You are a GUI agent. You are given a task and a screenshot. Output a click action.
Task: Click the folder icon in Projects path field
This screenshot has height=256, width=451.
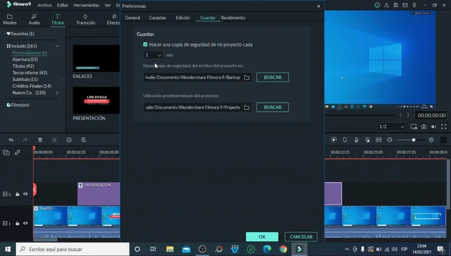coord(246,108)
